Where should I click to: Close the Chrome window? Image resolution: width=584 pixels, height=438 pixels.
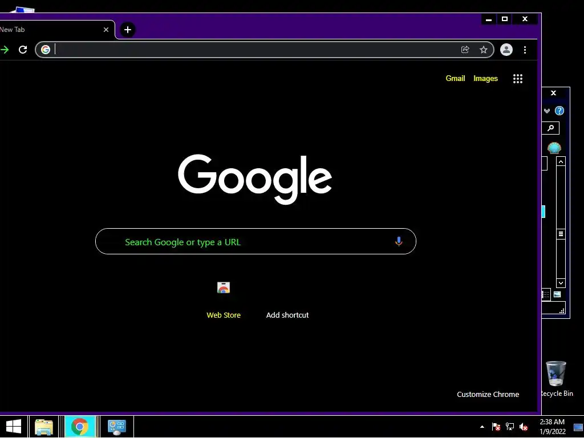pos(525,19)
